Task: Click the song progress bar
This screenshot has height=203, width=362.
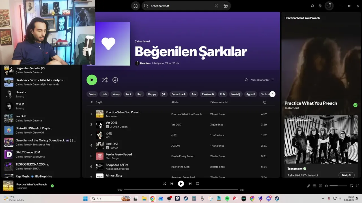Action: pyautogui.click(x=181, y=190)
